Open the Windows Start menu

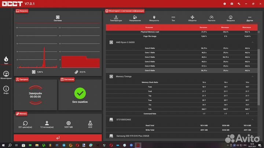(x=3, y=145)
